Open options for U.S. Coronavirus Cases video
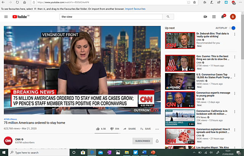Viewport: 244px width, 156px height. click(235, 75)
